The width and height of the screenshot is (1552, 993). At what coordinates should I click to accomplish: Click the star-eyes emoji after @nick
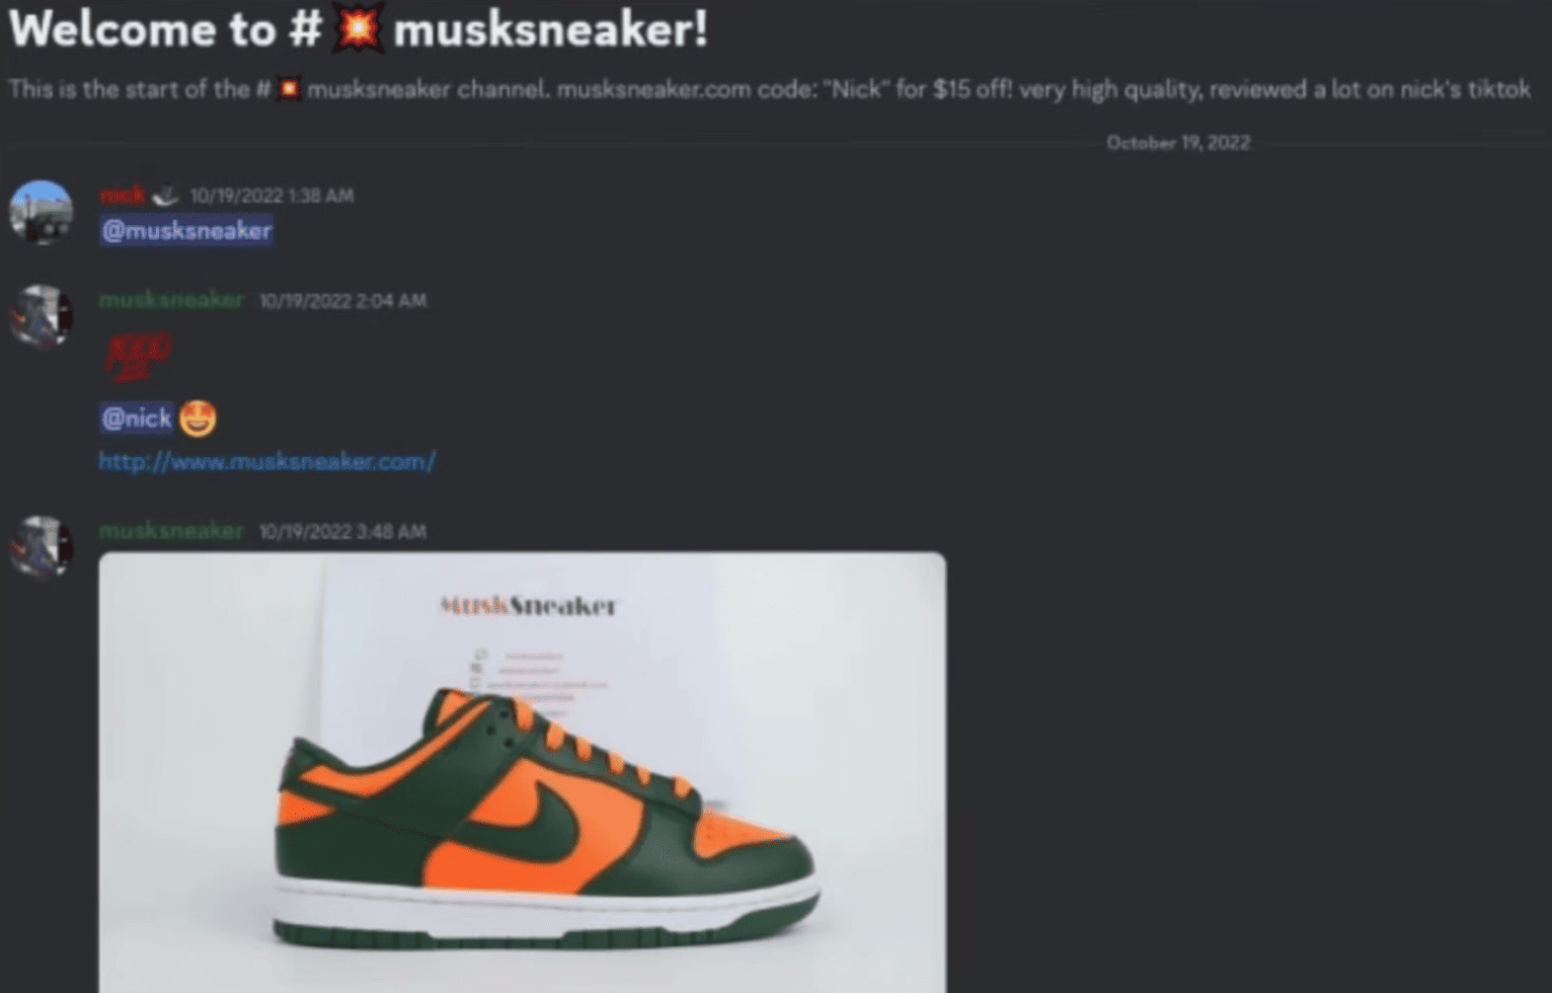197,419
